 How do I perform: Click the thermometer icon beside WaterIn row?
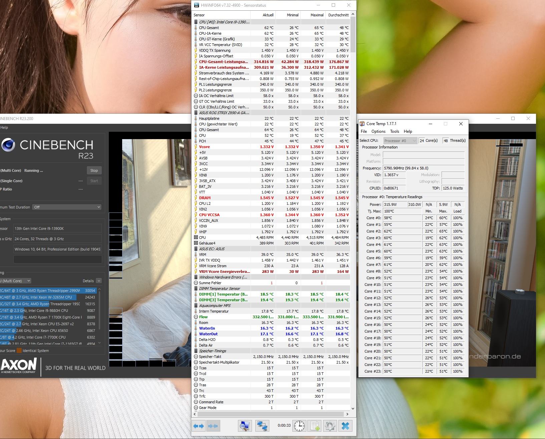[196, 328]
